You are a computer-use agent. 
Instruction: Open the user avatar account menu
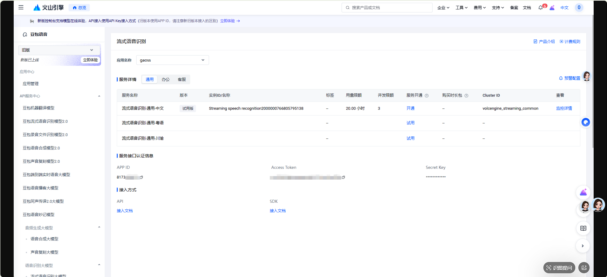(579, 8)
